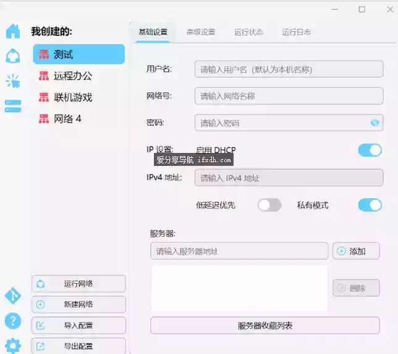Minimize the application window
Image resolution: width=398 pixels, height=354 pixels.
tap(335, 9)
